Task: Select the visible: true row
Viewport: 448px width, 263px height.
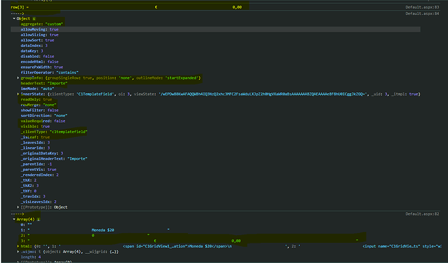Action: (35, 127)
